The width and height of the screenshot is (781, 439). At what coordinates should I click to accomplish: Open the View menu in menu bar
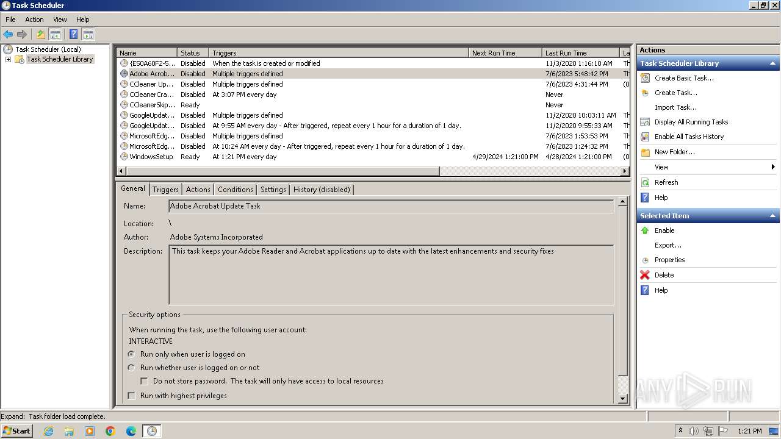pos(60,20)
